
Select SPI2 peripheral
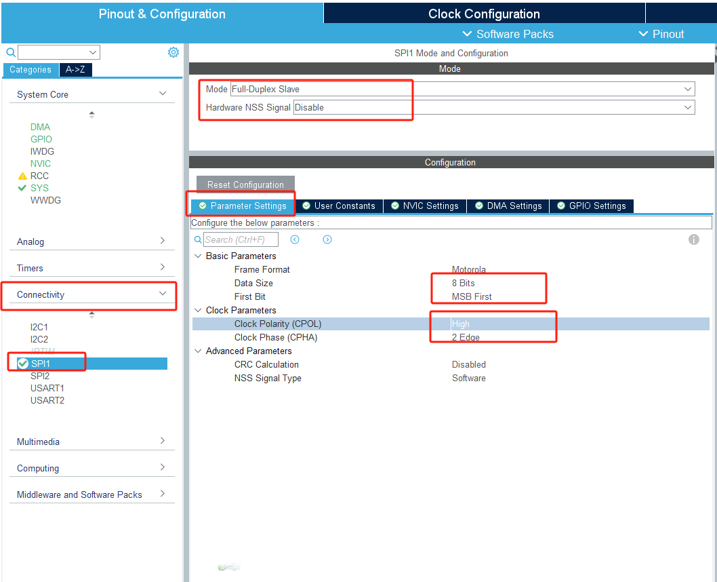(40, 376)
